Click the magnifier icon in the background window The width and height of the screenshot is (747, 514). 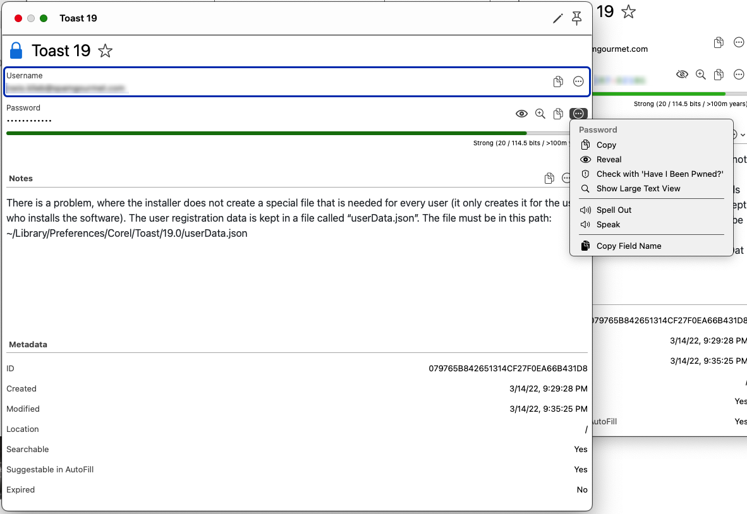tap(700, 75)
